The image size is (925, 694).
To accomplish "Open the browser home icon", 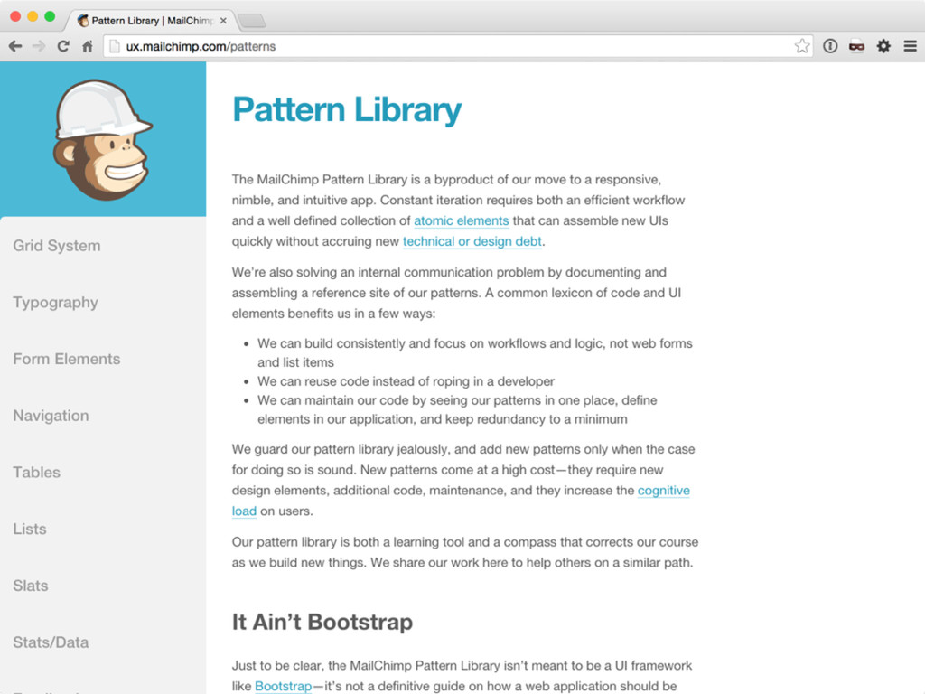I will point(88,46).
